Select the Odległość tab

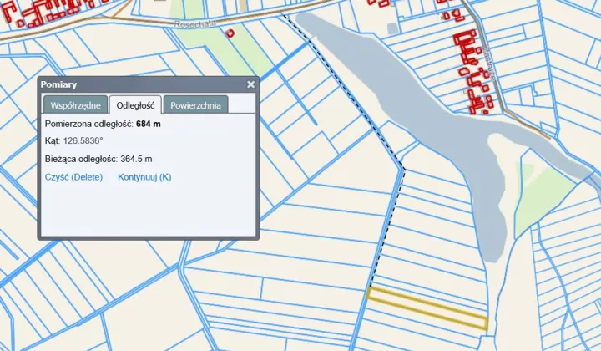135,105
